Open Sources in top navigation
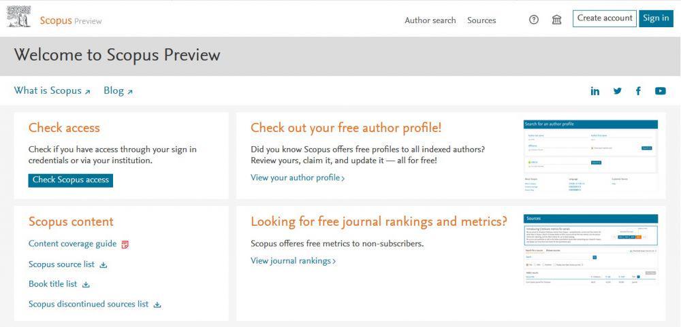Image resolution: width=681 pixels, height=327 pixels. tap(481, 20)
